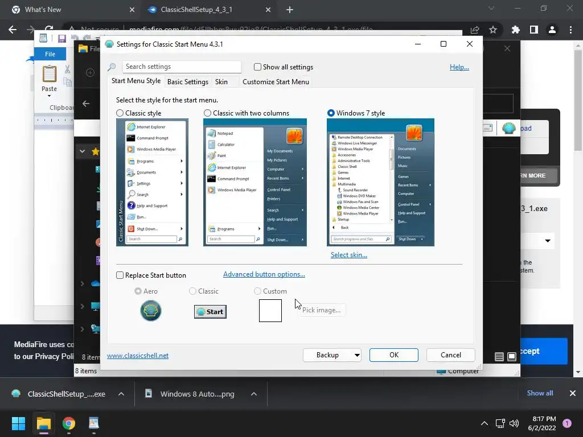Choose Classic start button radio option

(192, 291)
